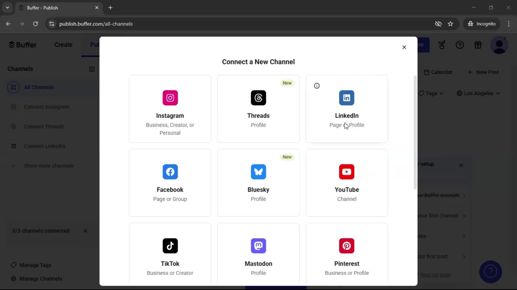This screenshot has height=290, width=517.
Task: Open the floating help bubble at bottom right
Action: point(490,272)
